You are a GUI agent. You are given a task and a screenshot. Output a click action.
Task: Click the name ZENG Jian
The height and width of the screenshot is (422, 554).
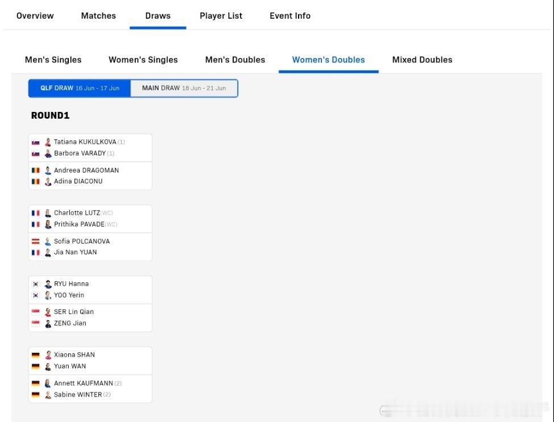tap(70, 323)
